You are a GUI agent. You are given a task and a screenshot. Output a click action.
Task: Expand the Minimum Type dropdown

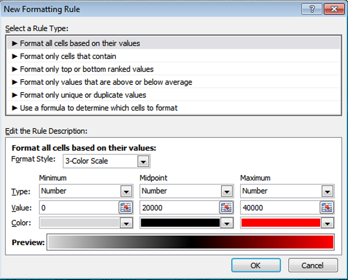(126, 191)
